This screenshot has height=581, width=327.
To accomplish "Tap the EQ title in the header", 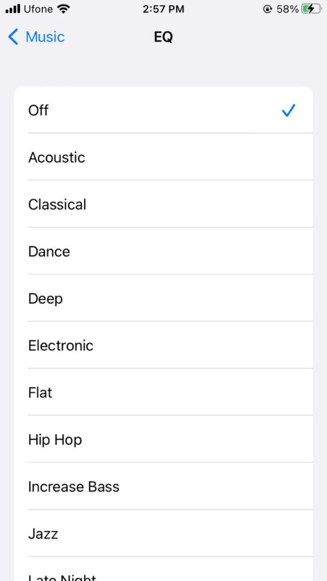I will [x=163, y=36].
